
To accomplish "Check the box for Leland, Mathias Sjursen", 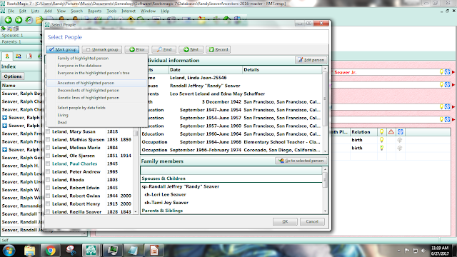I will (48, 140).
